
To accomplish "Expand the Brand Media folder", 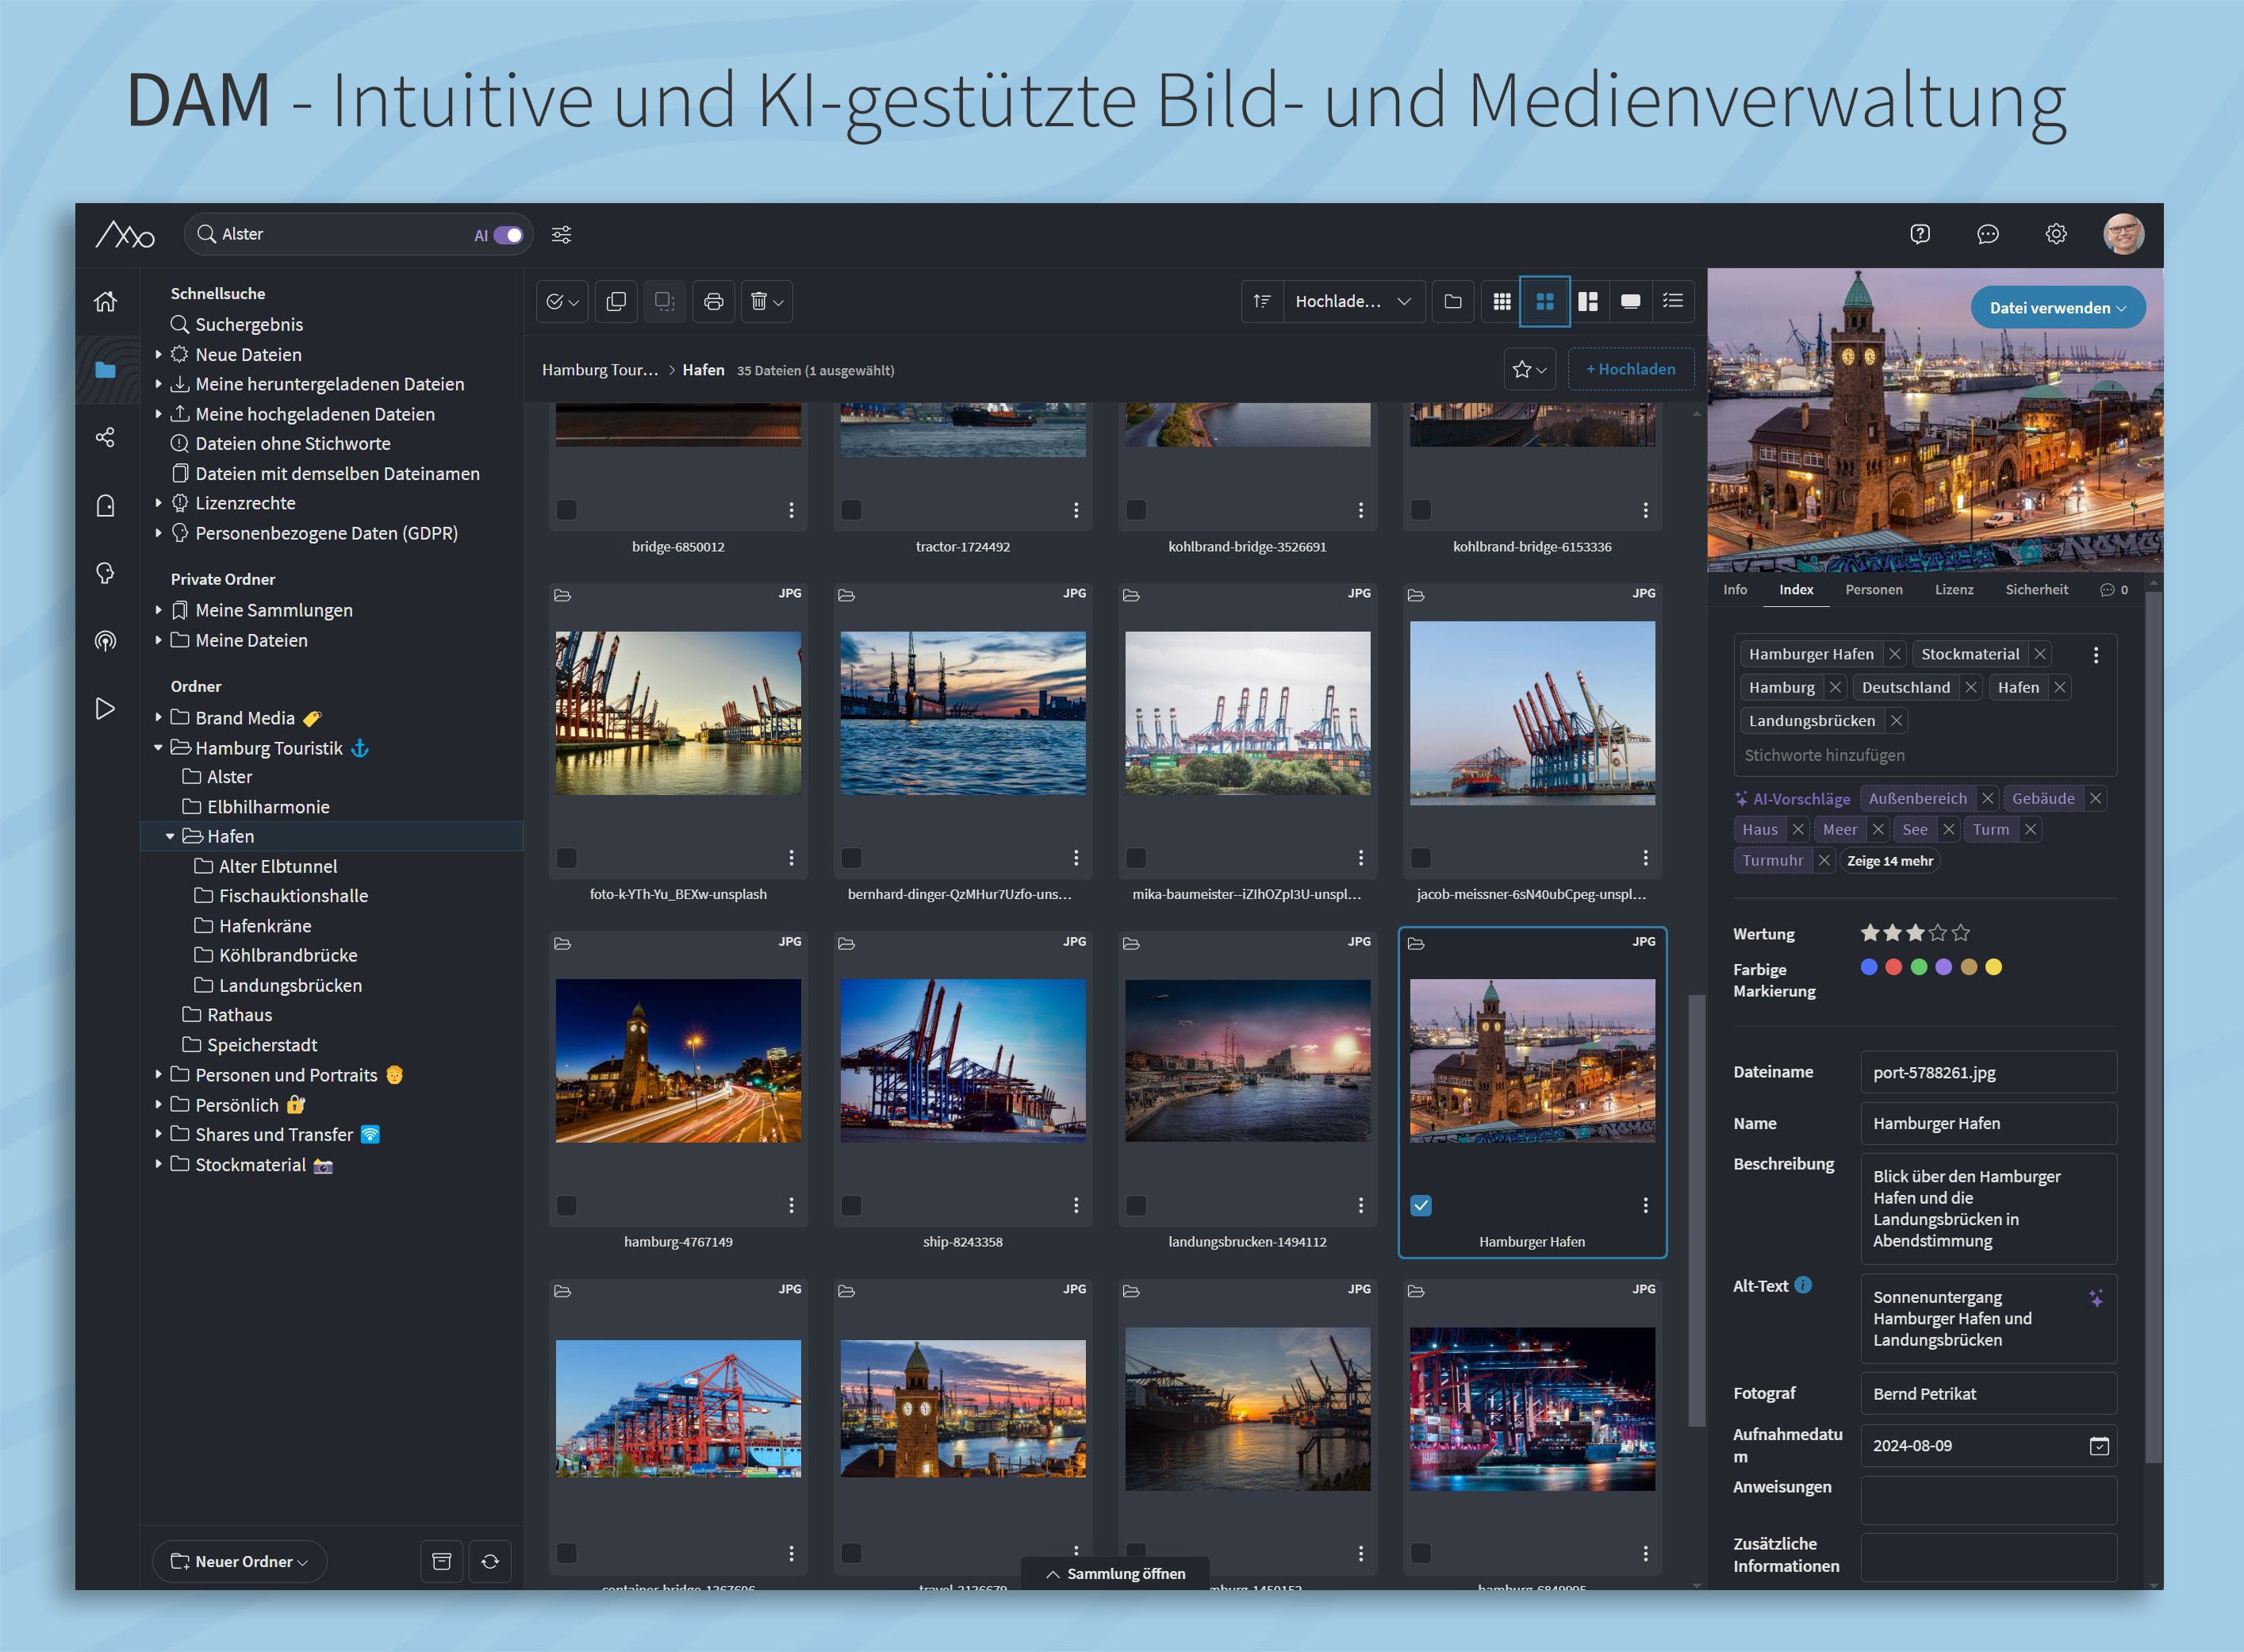I will pyautogui.click(x=158, y=717).
